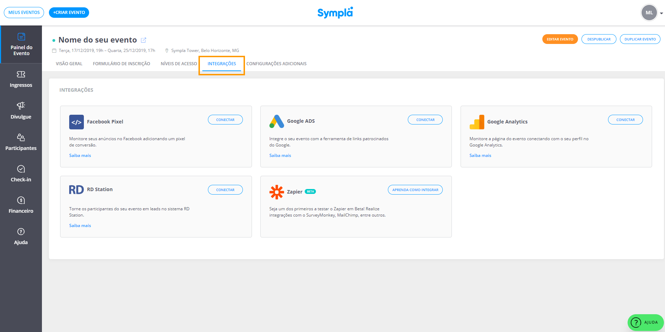
Task: Click the Google Analytics bar chart icon
Action: (x=477, y=122)
